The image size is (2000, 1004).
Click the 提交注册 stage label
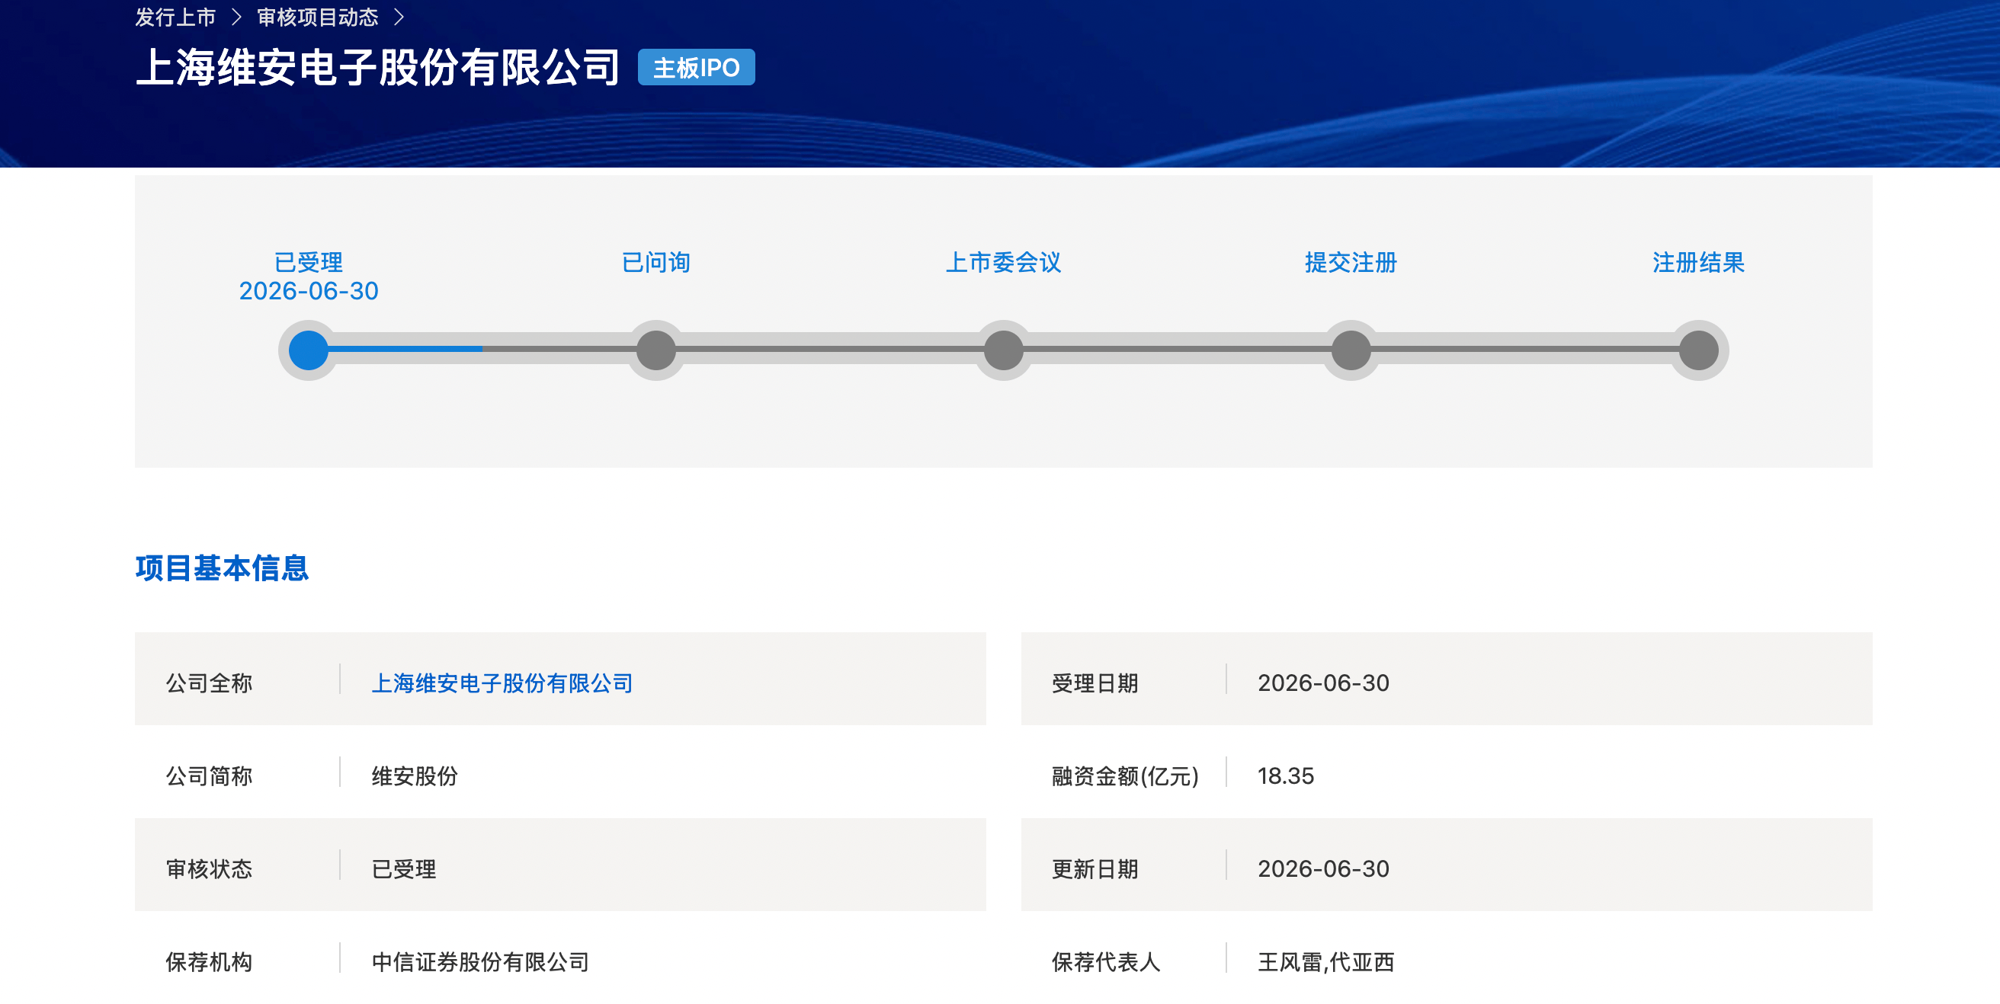pyautogui.click(x=1351, y=262)
